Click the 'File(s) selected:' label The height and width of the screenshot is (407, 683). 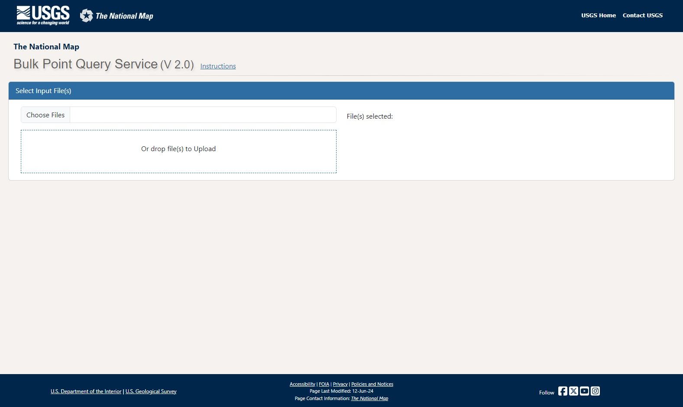[369, 116]
